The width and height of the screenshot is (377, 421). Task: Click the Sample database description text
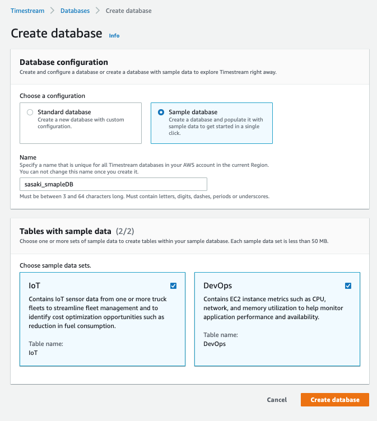coord(216,126)
